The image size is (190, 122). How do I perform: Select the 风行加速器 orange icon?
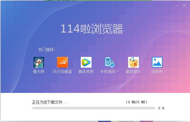(x=62, y=62)
